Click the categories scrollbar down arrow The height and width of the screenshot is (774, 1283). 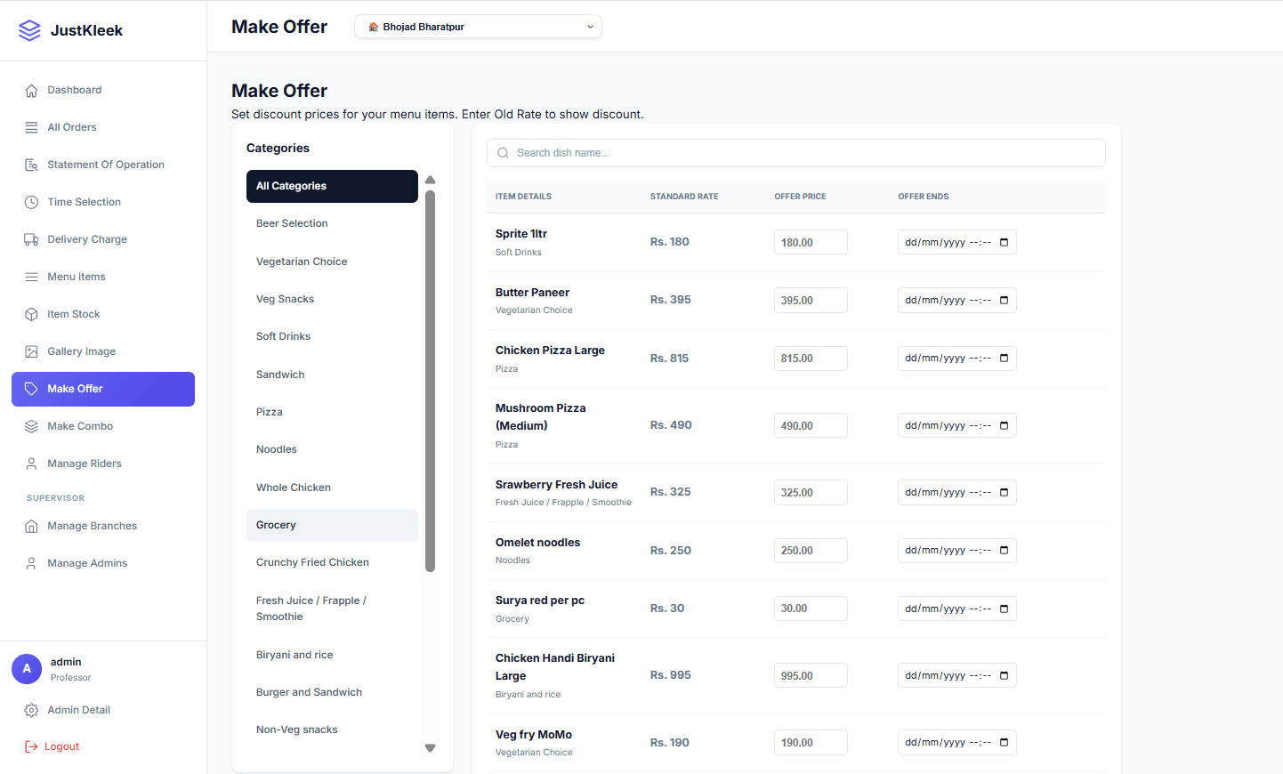click(x=431, y=748)
